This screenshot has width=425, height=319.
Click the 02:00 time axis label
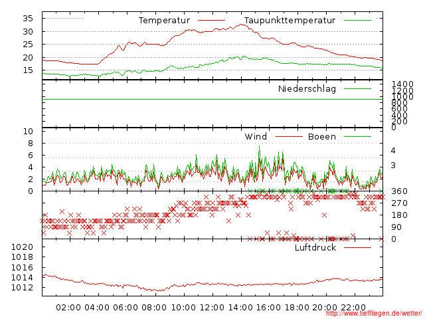[68, 308]
